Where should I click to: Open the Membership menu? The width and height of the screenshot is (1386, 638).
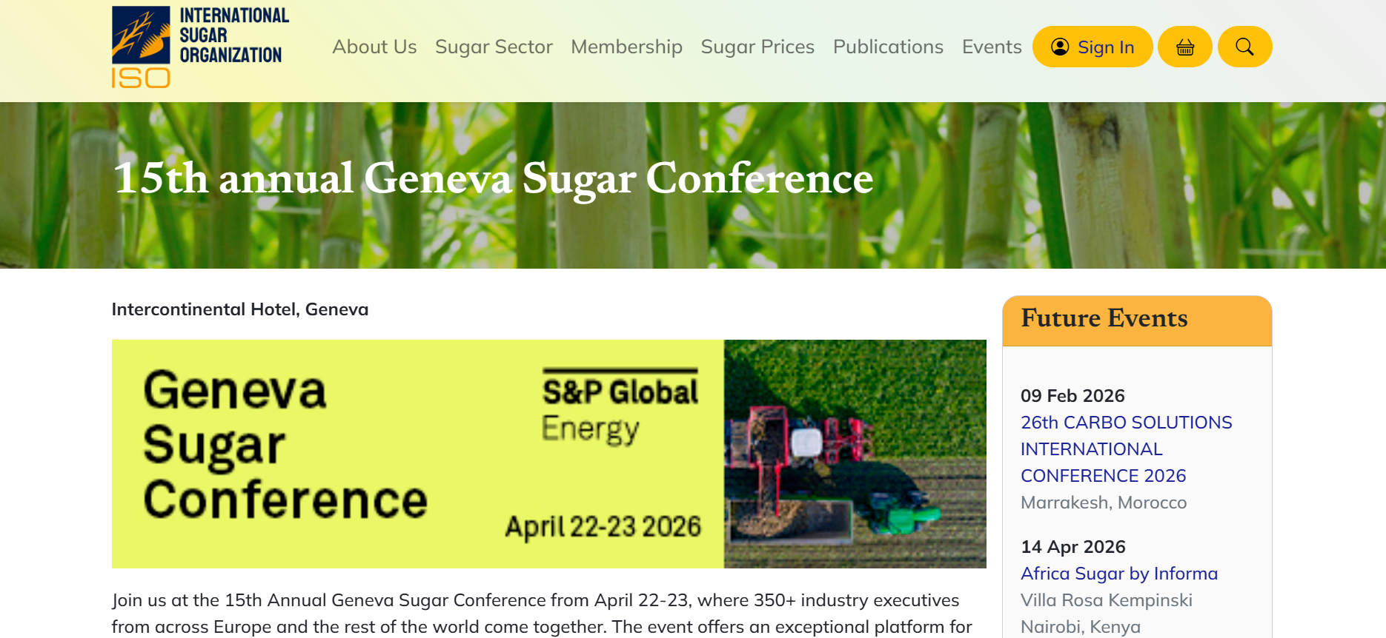point(626,46)
